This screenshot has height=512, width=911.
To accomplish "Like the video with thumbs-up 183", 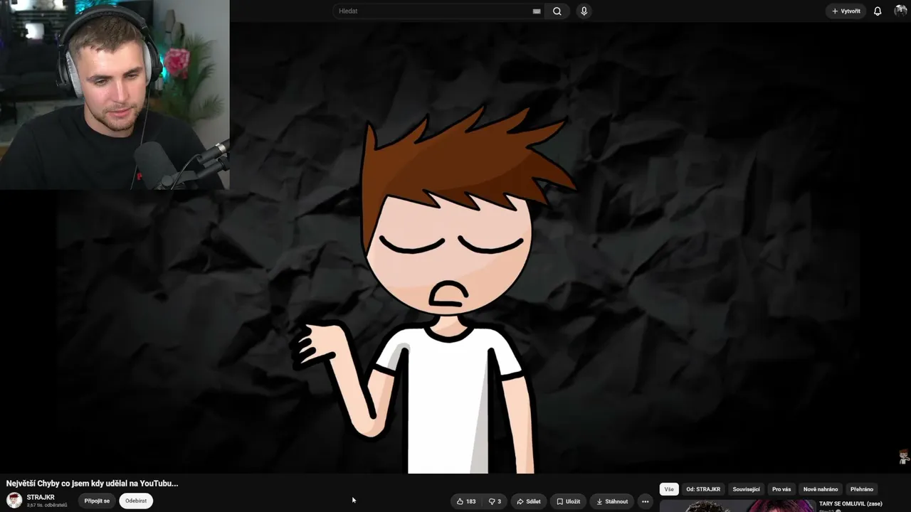I will point(466,501).
